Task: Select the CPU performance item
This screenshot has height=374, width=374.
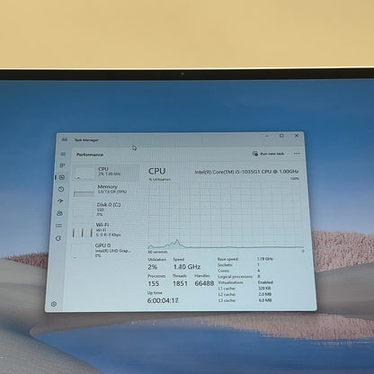Action: coord(107,173)
